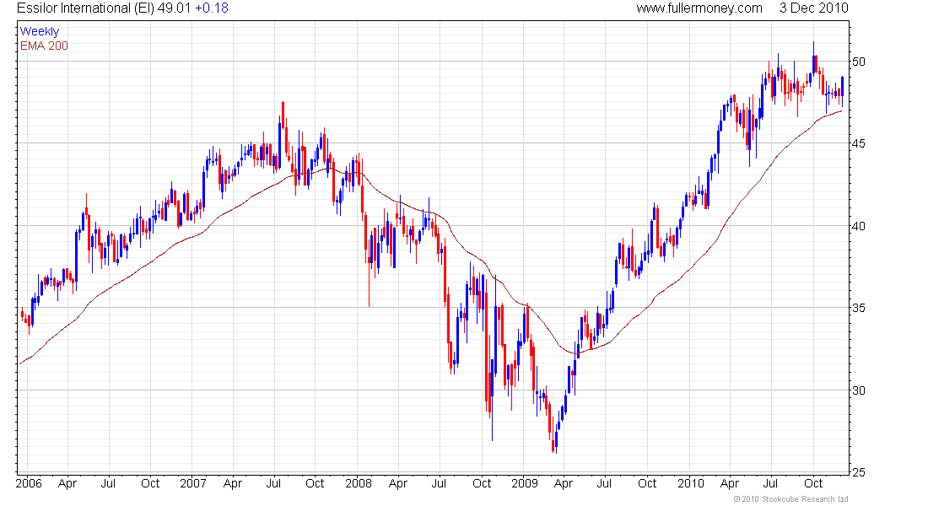Image resolution: width=928 pixels, height=506 pixels.
Task: Click the Essilor International (EI) chart title
Action: pos(86,8)
